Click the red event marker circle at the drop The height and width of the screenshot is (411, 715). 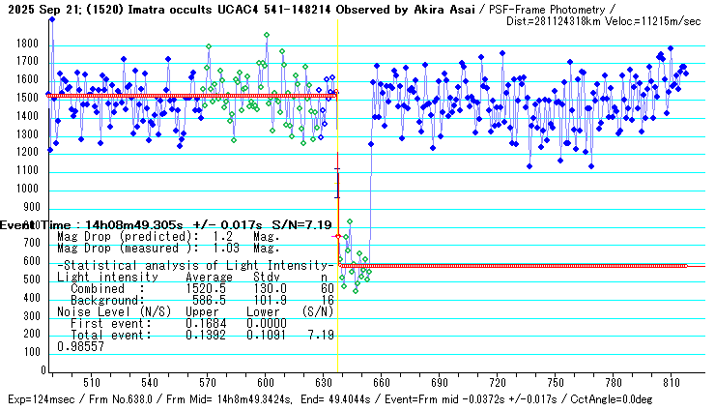pyautogui.click(x=336, y=236)
